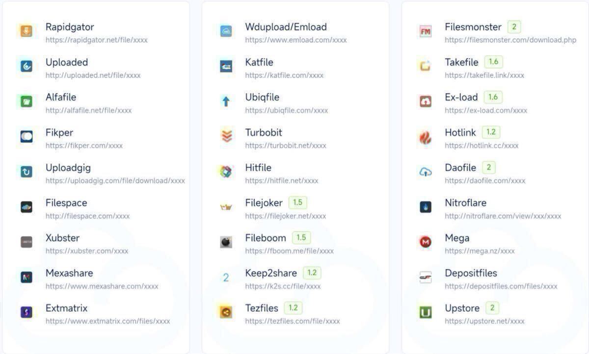Click the Uploaded blue swirl icon
Image resolution: width=589 pixels, height=354 pixels.
[x=27, y=66]
